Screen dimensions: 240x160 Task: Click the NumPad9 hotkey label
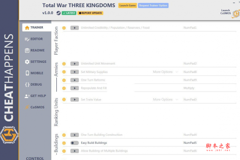tap(190, 80)
